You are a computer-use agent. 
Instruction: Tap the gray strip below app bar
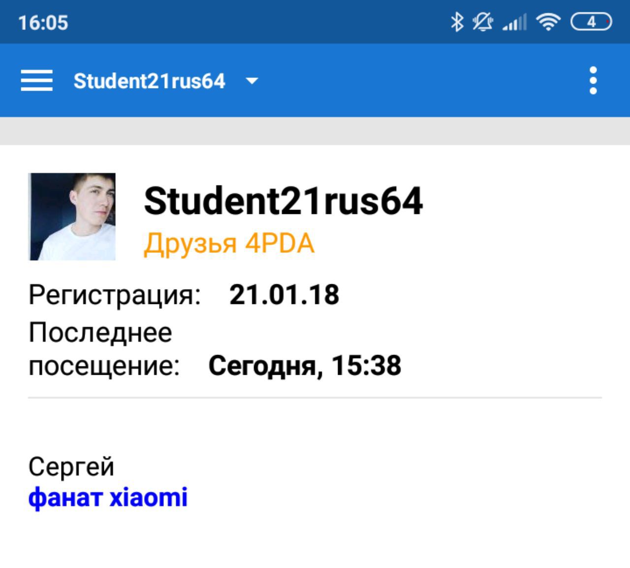click(x=315, y=131)
